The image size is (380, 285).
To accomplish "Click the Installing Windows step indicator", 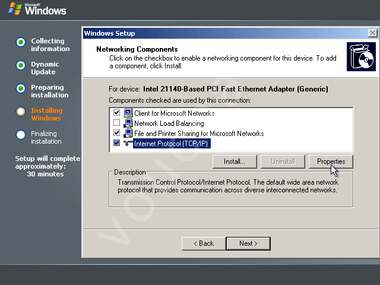I will point(21,112).
